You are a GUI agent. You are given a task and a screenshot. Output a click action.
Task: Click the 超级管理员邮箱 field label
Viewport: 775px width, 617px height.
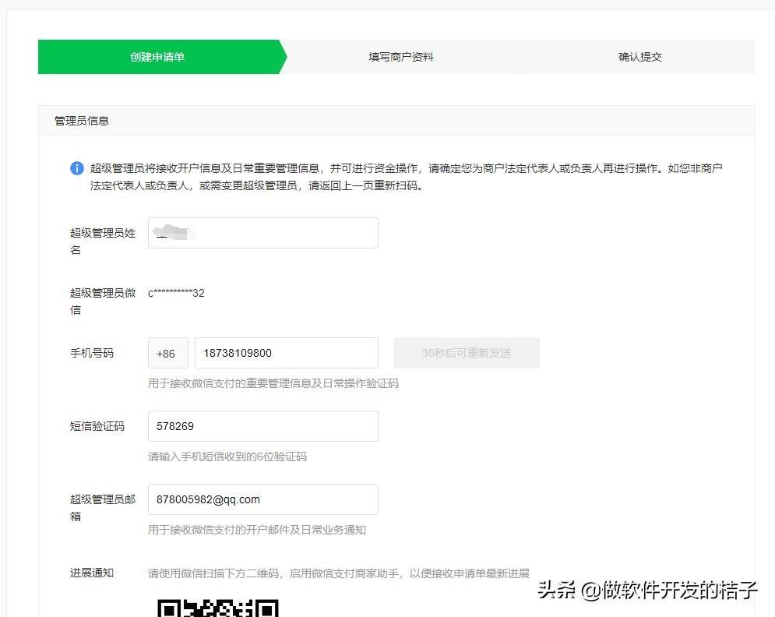tap(103, 508)
